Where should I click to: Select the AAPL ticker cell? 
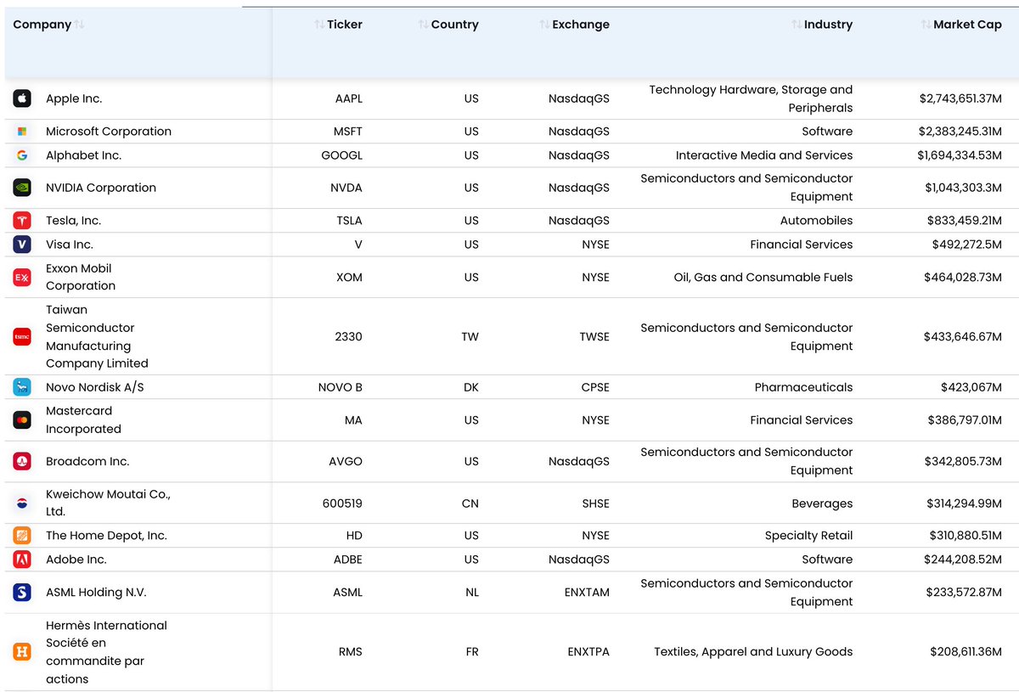click(x=348, y=98)
